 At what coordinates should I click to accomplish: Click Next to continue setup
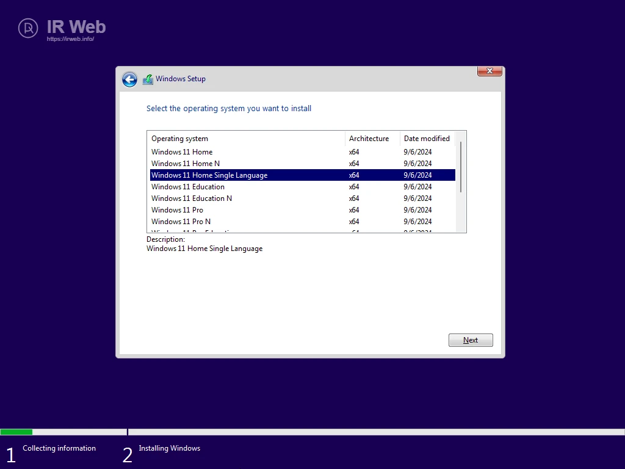click(x=470, y=340)
